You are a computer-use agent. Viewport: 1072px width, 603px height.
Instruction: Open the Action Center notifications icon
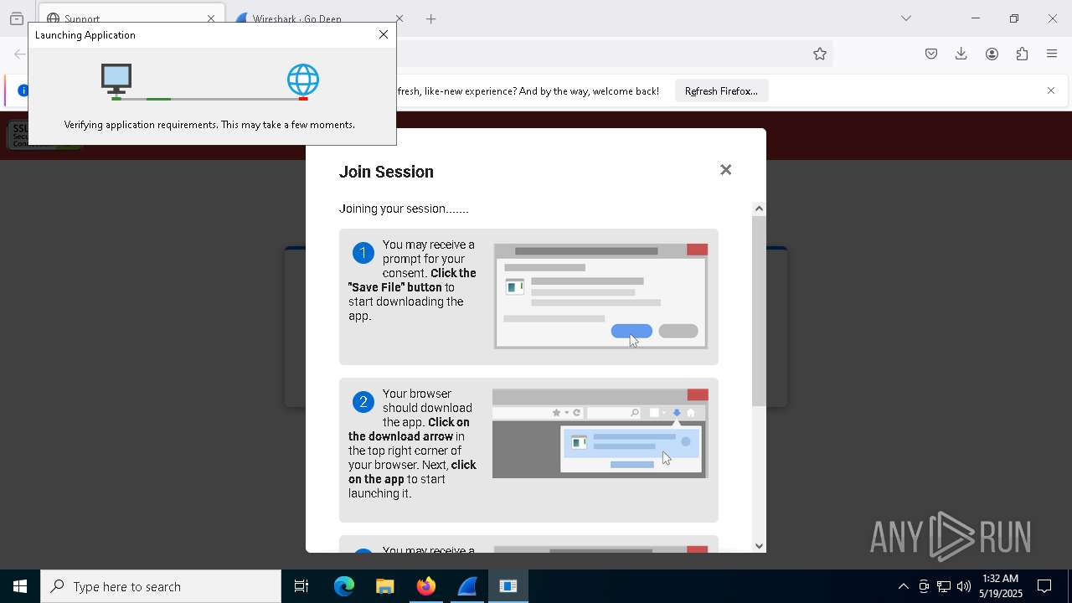point(1044,586)
